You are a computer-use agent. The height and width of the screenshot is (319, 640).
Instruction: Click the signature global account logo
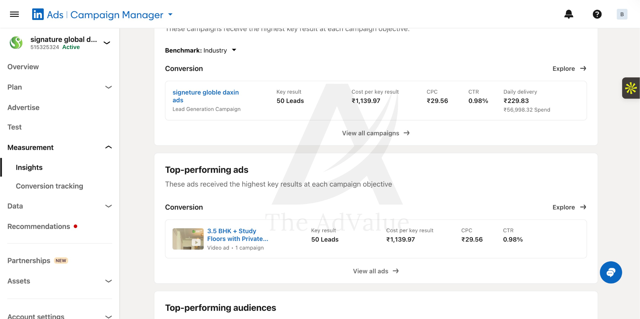pos(16,43)
